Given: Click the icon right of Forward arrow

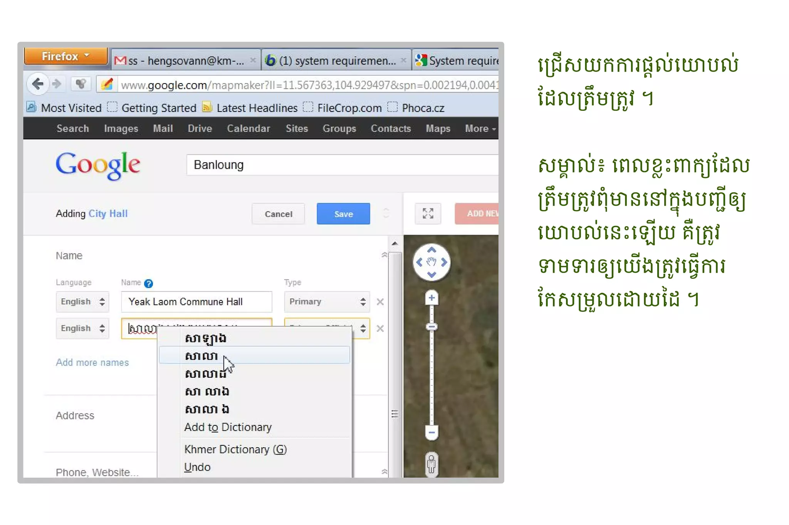Looking at the screenshot, I should coord(81,84).
